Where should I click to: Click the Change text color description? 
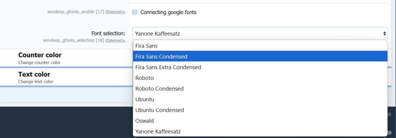(36, 81)
